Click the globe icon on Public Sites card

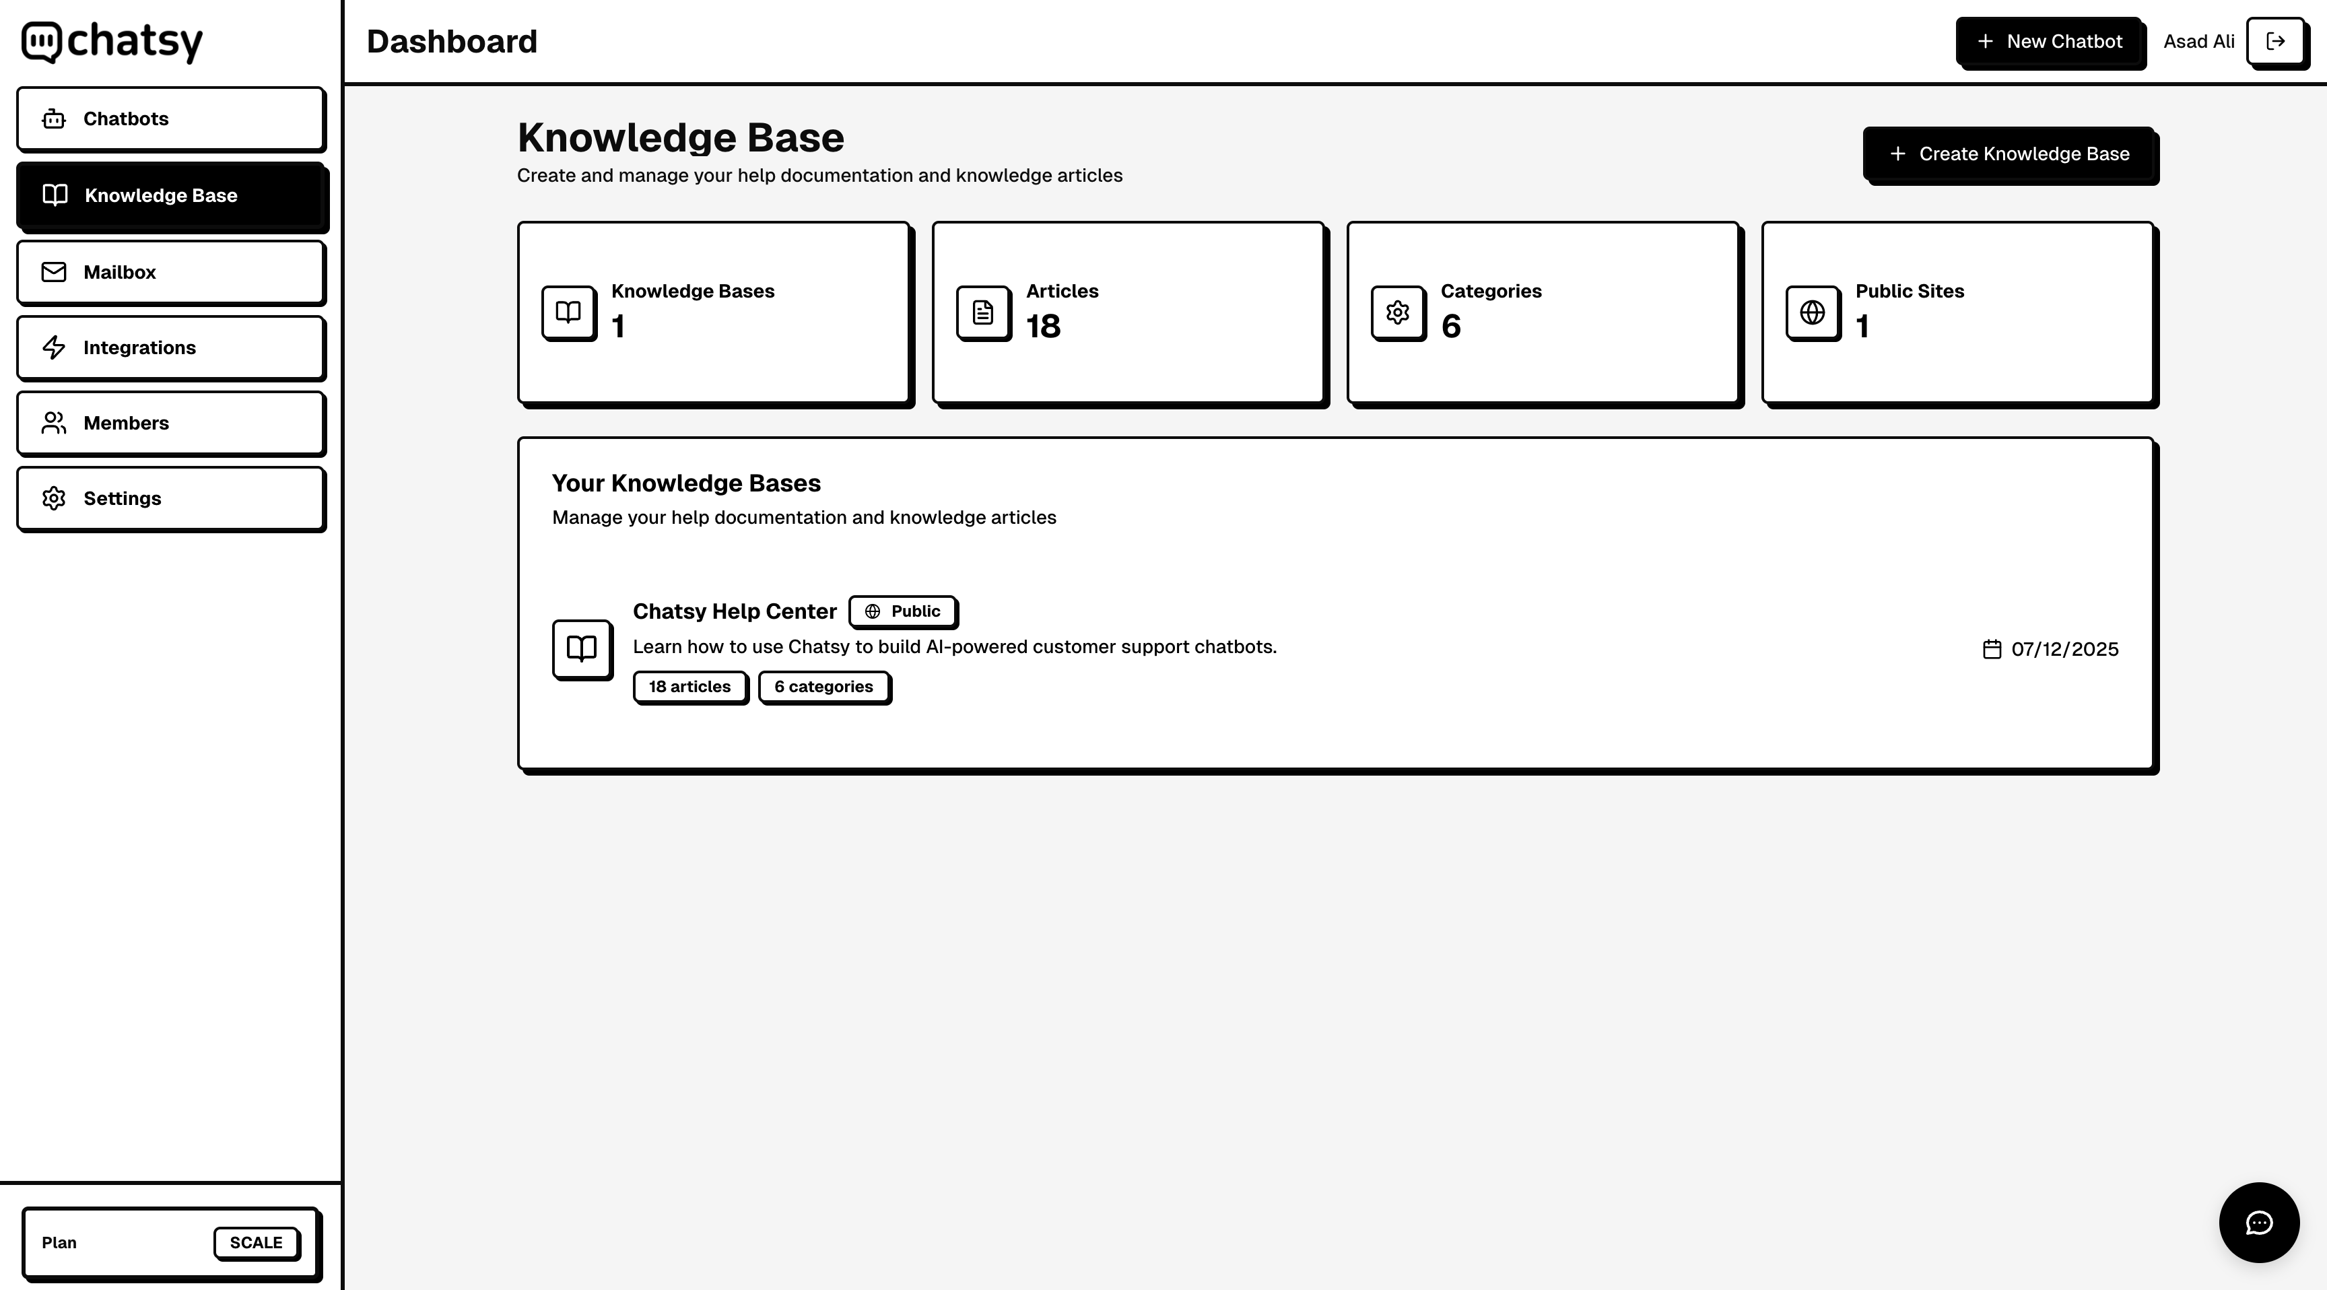1812,312
